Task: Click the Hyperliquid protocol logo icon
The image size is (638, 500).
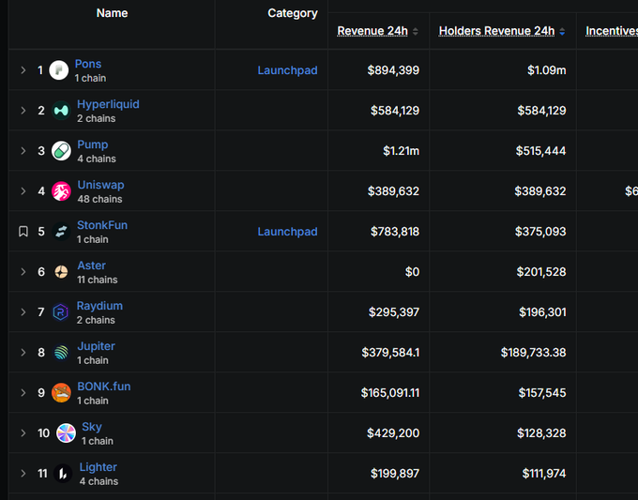Action: tap(61, 111)
